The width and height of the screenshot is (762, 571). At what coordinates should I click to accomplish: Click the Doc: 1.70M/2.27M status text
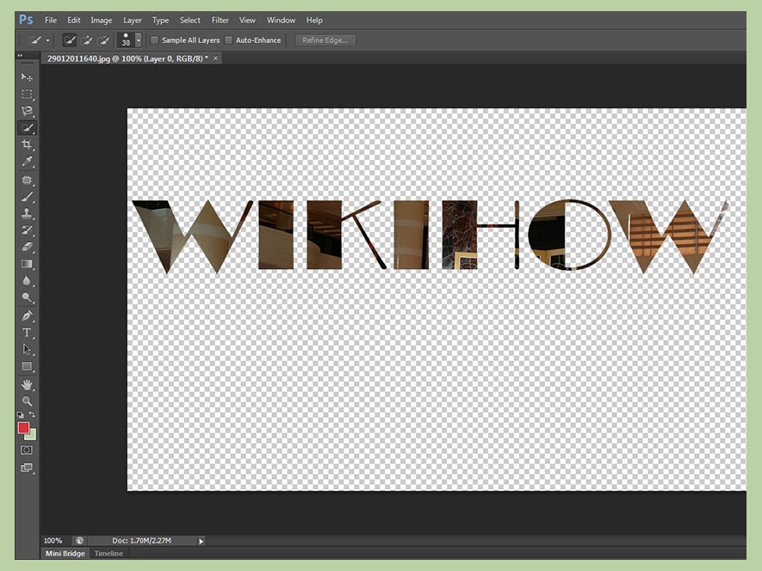point(141,541)
